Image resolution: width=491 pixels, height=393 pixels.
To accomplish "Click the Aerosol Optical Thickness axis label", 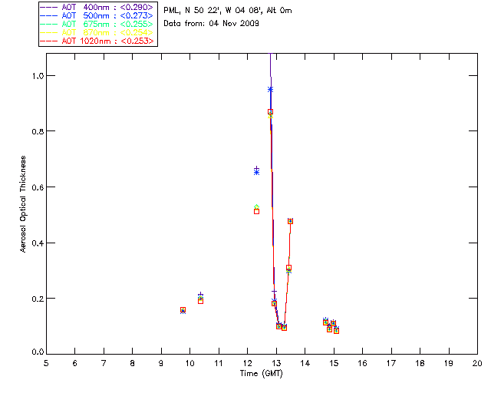I will click(x=23, y=204).
